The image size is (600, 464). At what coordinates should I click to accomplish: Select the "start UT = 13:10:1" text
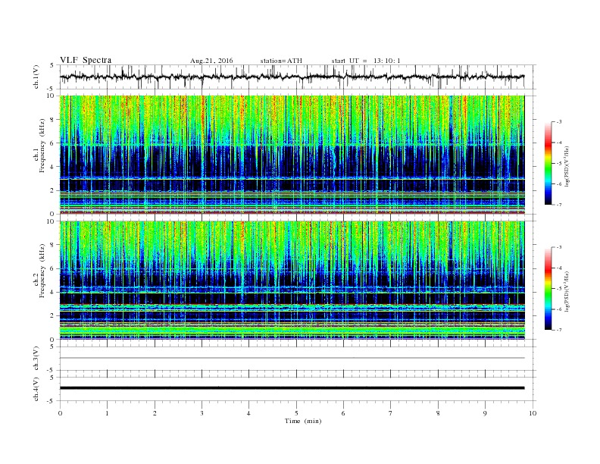point(366,61)
